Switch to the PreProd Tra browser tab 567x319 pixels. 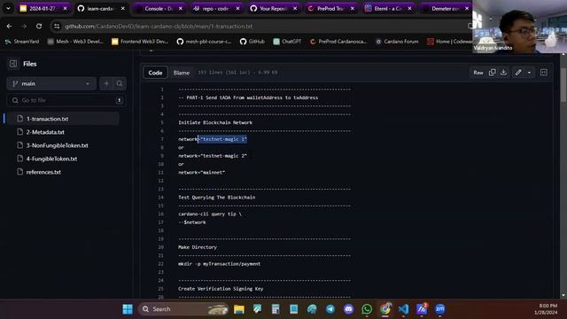tap(330, 8)
